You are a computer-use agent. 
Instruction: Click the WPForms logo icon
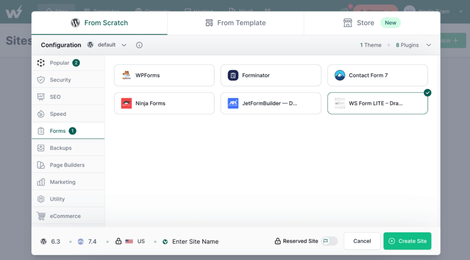[127, 75]
